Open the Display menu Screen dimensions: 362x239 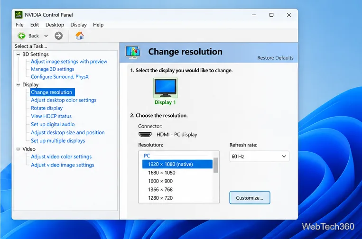[78, 25]
